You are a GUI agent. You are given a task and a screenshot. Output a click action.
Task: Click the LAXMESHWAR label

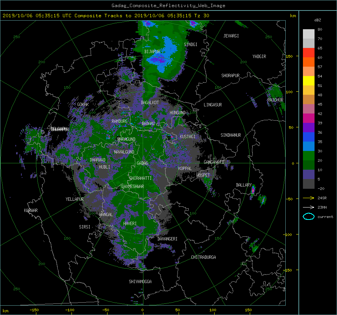pos(133,187)
